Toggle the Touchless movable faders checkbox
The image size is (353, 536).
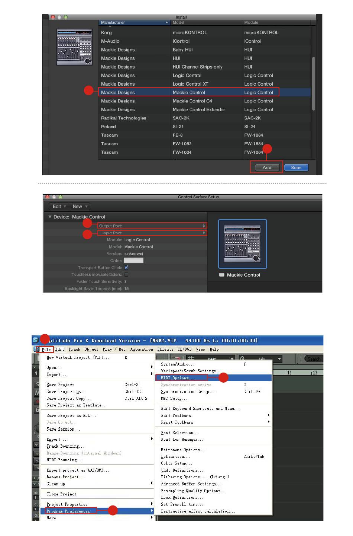pyautogui.click(x=126, y=275)
